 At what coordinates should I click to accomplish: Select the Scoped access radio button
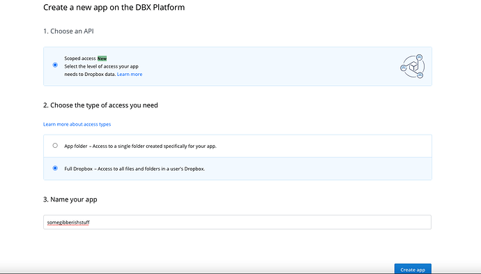pyautogui.click(x=55, y=65)
